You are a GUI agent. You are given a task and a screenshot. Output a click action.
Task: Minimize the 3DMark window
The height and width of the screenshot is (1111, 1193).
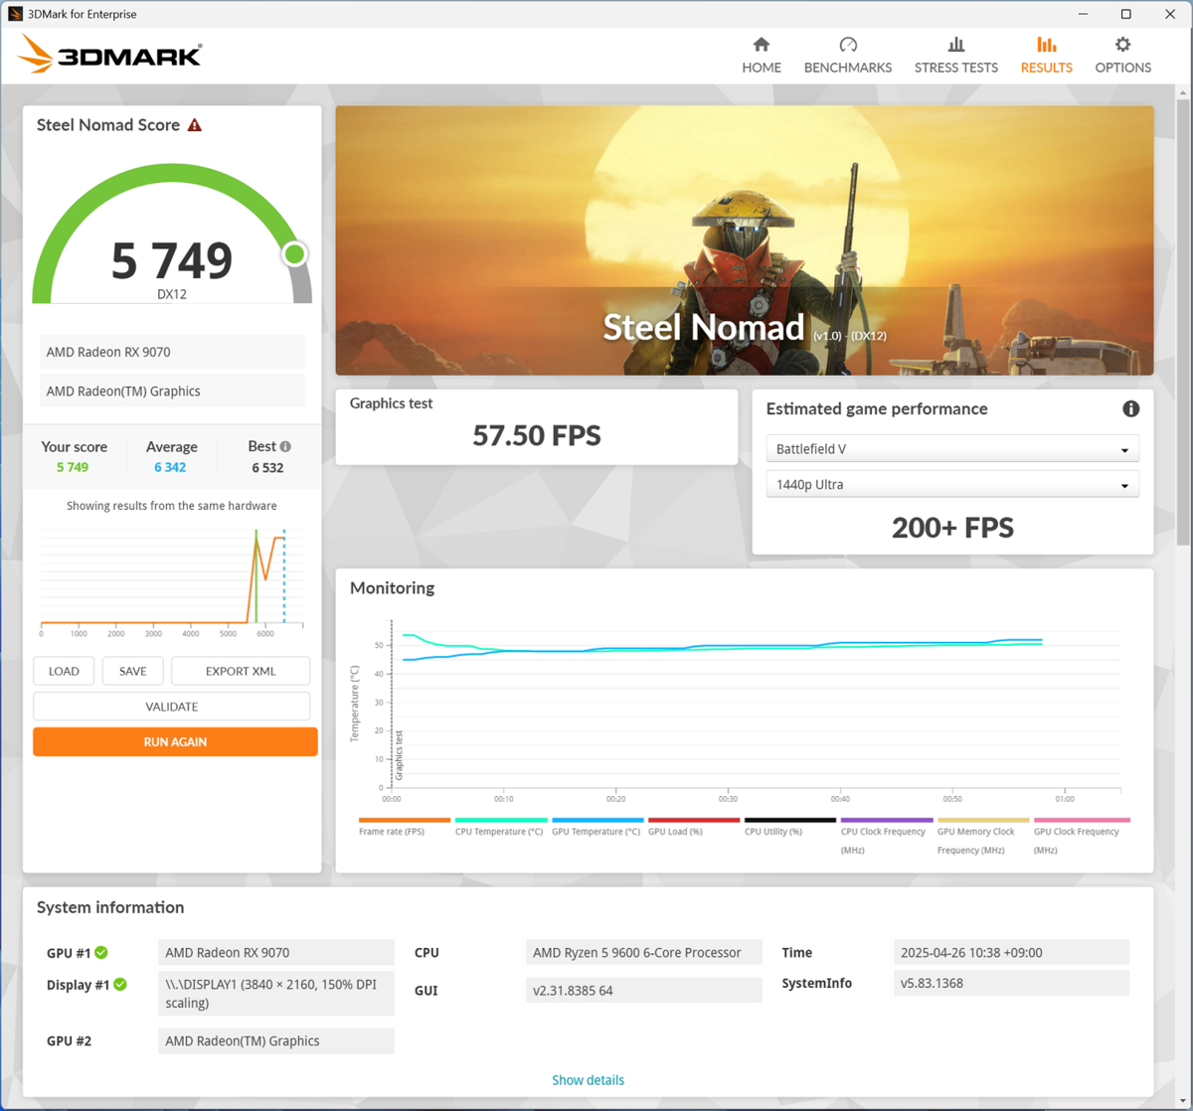pos(1082,14)
